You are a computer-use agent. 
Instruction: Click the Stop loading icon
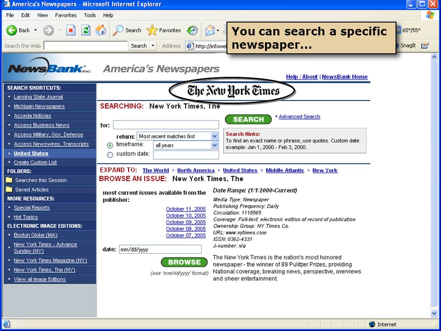pos(71,30)
